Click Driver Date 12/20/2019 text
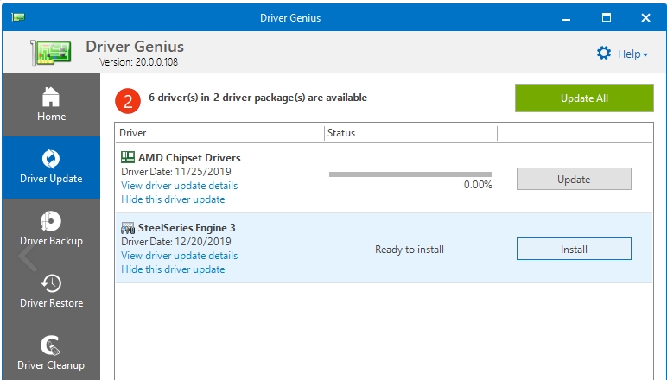 click(x=176, y=242)
